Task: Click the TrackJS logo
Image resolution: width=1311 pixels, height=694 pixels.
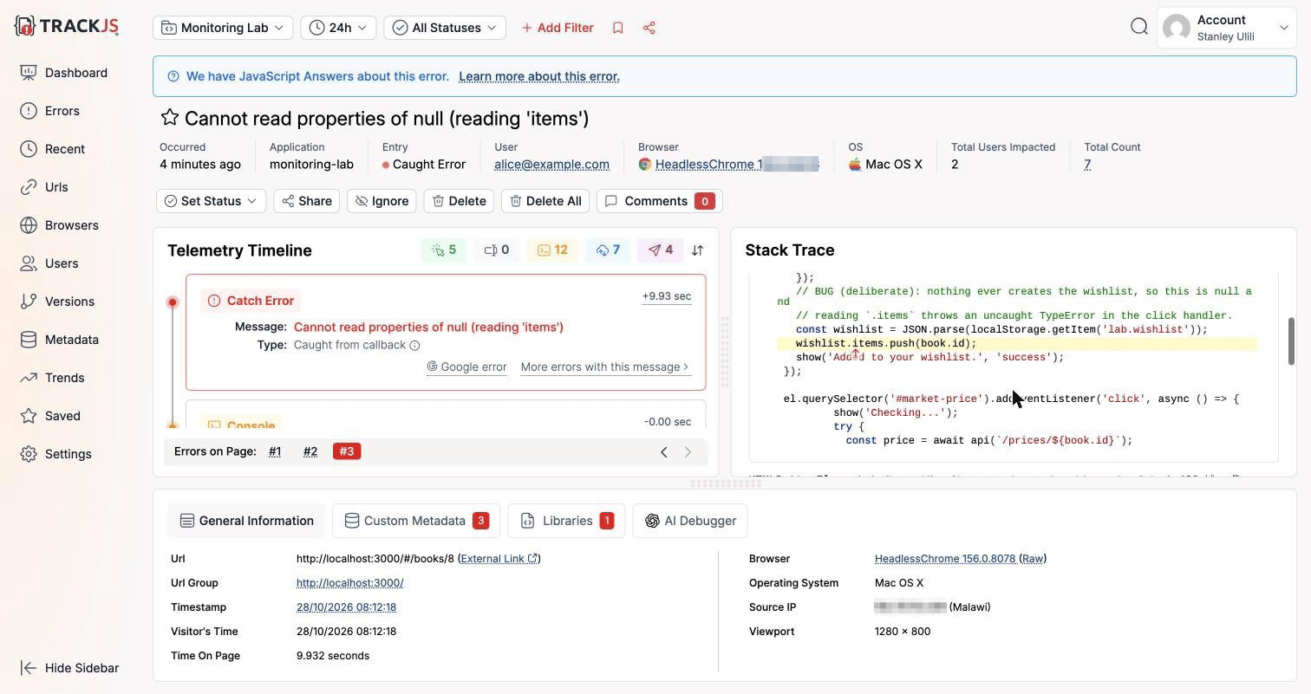Action: click(67, 26)
